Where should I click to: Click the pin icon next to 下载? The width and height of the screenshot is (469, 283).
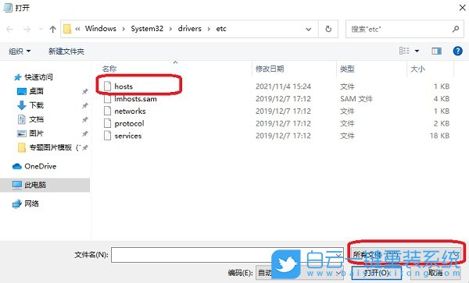point(85,105)
